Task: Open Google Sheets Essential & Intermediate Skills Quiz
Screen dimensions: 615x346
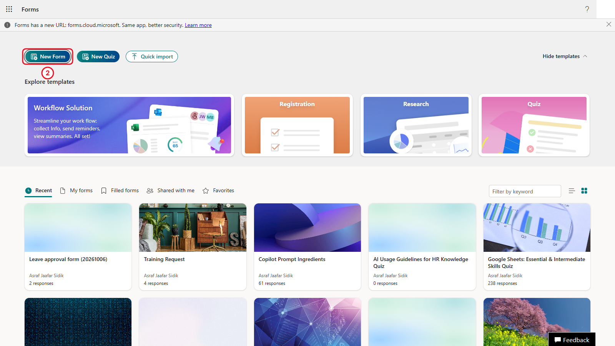Action: click(537, 247)
